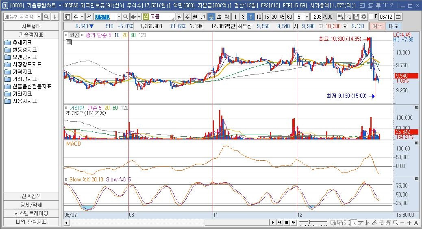The image size is (422, 229).
Task: Click the zoom magnifier icon in bottom toolbar
Action: click(x=396, y=222)
